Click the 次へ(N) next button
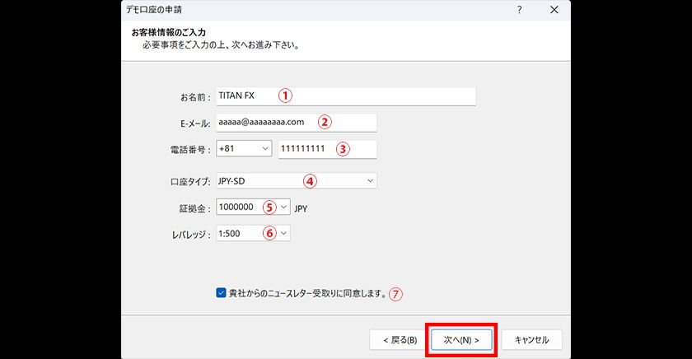Viewport: 692px width, 359px height. click(461, 340)
